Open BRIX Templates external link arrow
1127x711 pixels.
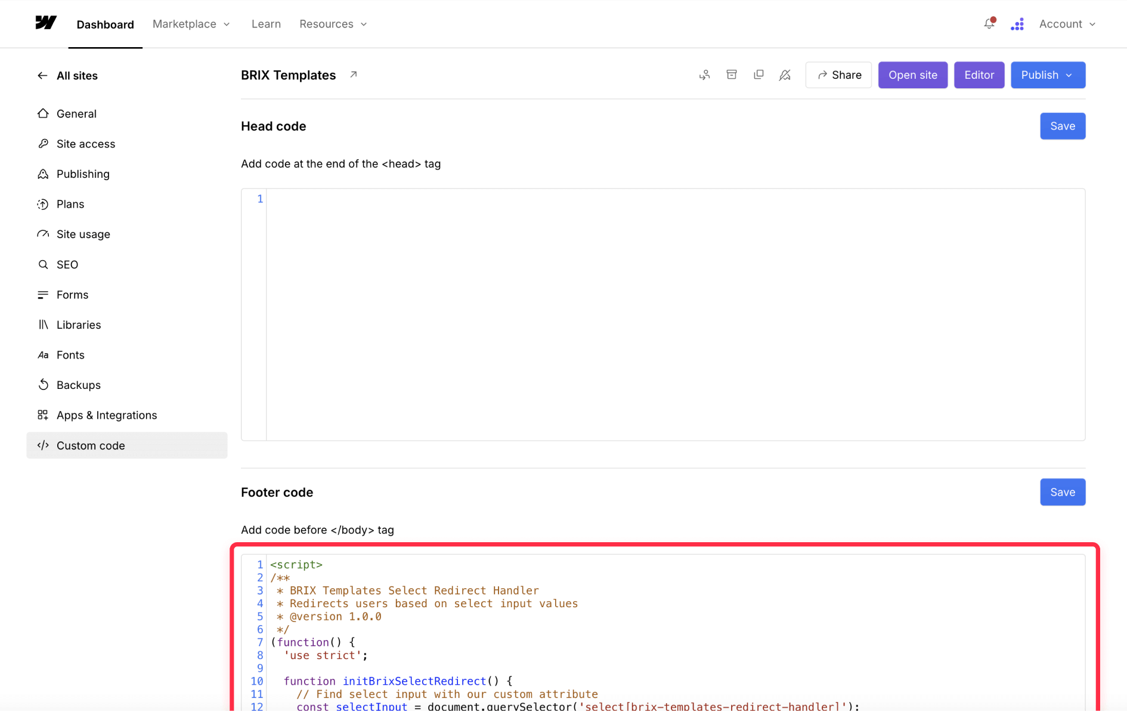tap(354, 75)
